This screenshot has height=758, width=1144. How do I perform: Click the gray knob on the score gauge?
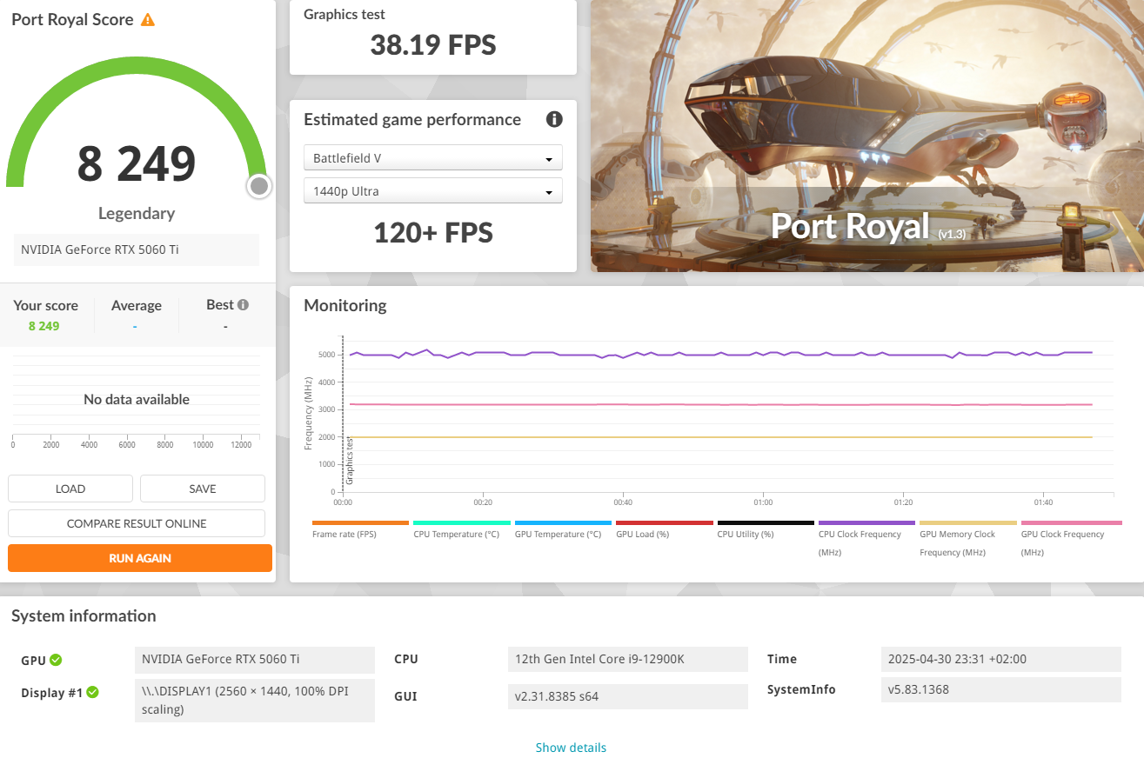tap(258, 186)
